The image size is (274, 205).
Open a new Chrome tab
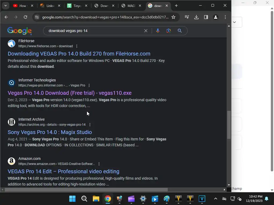click(x=176, y=6)
